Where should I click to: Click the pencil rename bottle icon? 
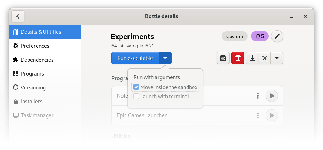coord(277,36)
